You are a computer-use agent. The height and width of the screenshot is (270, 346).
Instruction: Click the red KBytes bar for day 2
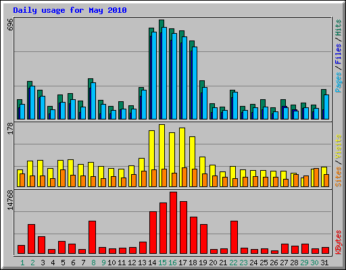[x=31, y=239]
